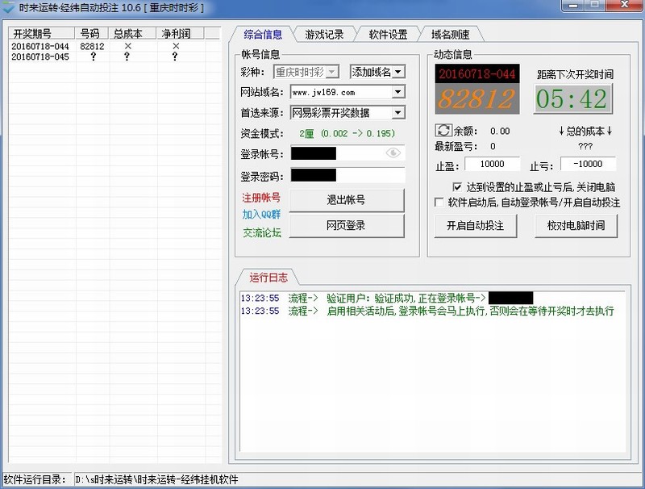Image resolution: width=645 pixels, height=489 pixels.
Task: Switch to the 游戏记录 tab
Action: coord(324,35)
